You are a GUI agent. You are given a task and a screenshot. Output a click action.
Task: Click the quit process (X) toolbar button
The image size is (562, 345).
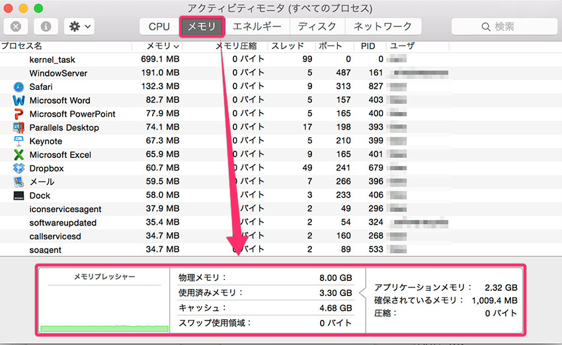[x=16, y=26]
